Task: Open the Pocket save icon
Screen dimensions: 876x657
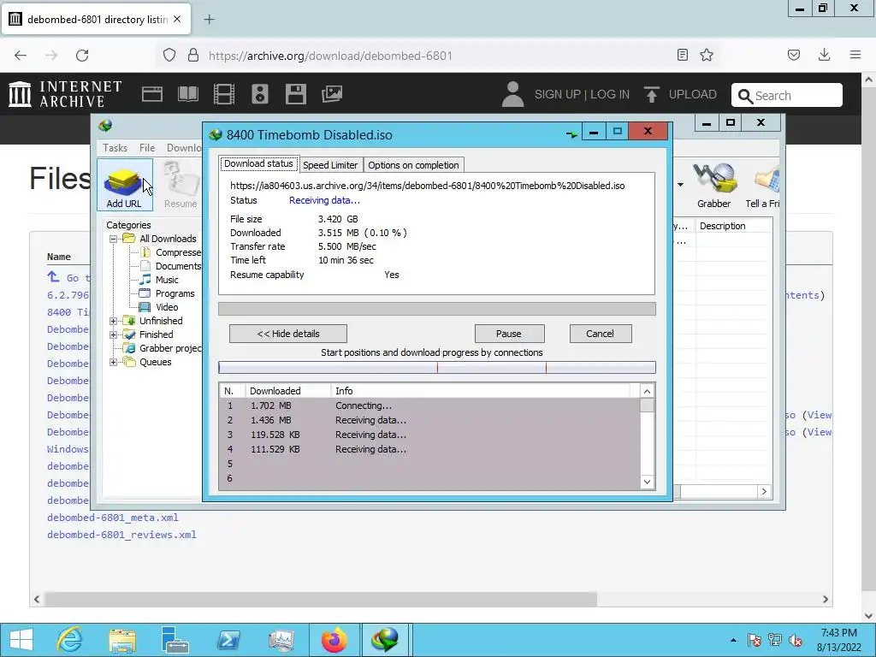Action: pyautogui.click(x=794, y=55)
